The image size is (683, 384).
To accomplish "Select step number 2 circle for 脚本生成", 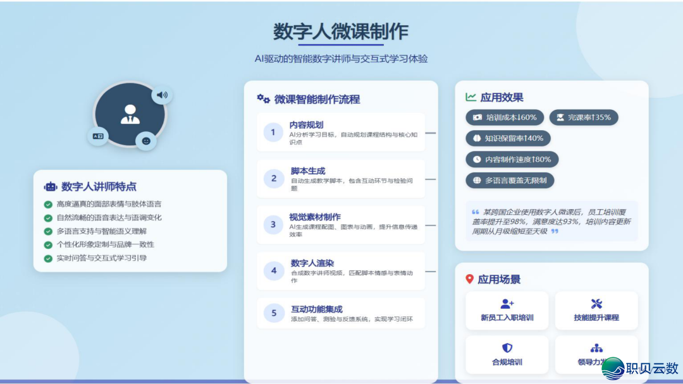I will point(274,178).
